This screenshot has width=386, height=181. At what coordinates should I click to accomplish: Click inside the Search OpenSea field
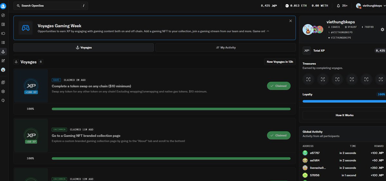51,6
